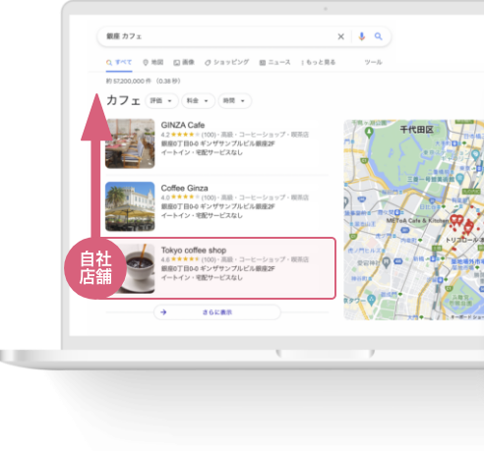Open the Coffee Ginza listing title
The image size is (484, 451).
click(184, 188)
